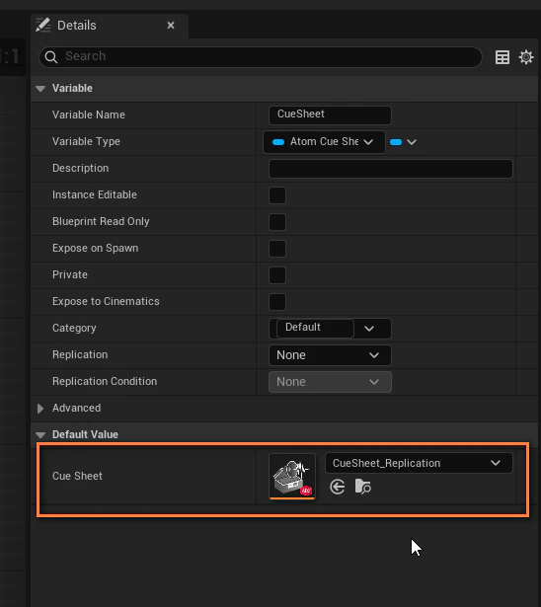Click the Details panel pencil icon

[43, 25]
